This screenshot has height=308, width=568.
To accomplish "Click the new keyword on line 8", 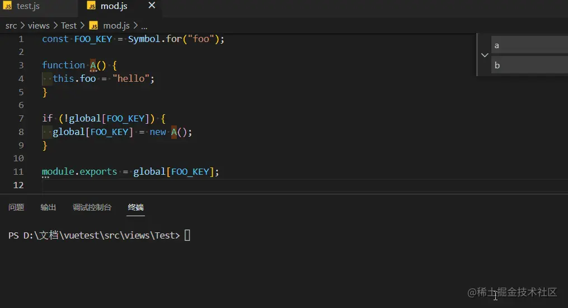I will 158,132.
